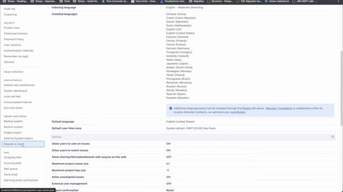Open Allowlist settings
The height and width of the screenshot is (192, 343).
(9, 62)
